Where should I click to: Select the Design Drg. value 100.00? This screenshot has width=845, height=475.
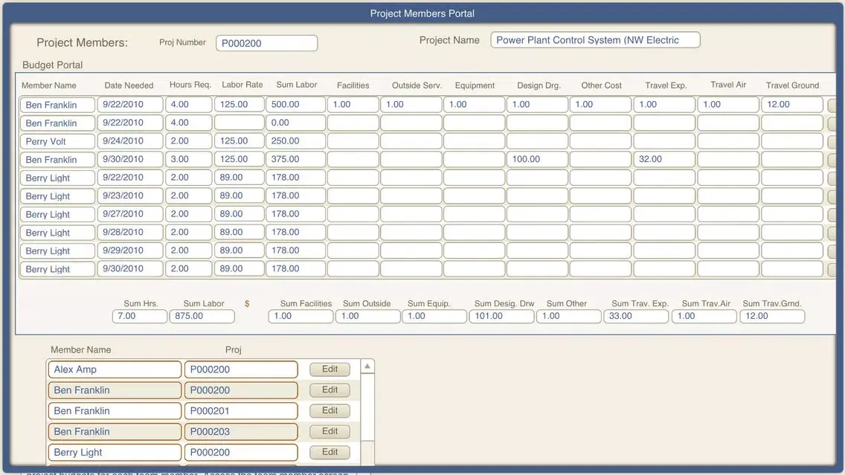pos(538,159)
